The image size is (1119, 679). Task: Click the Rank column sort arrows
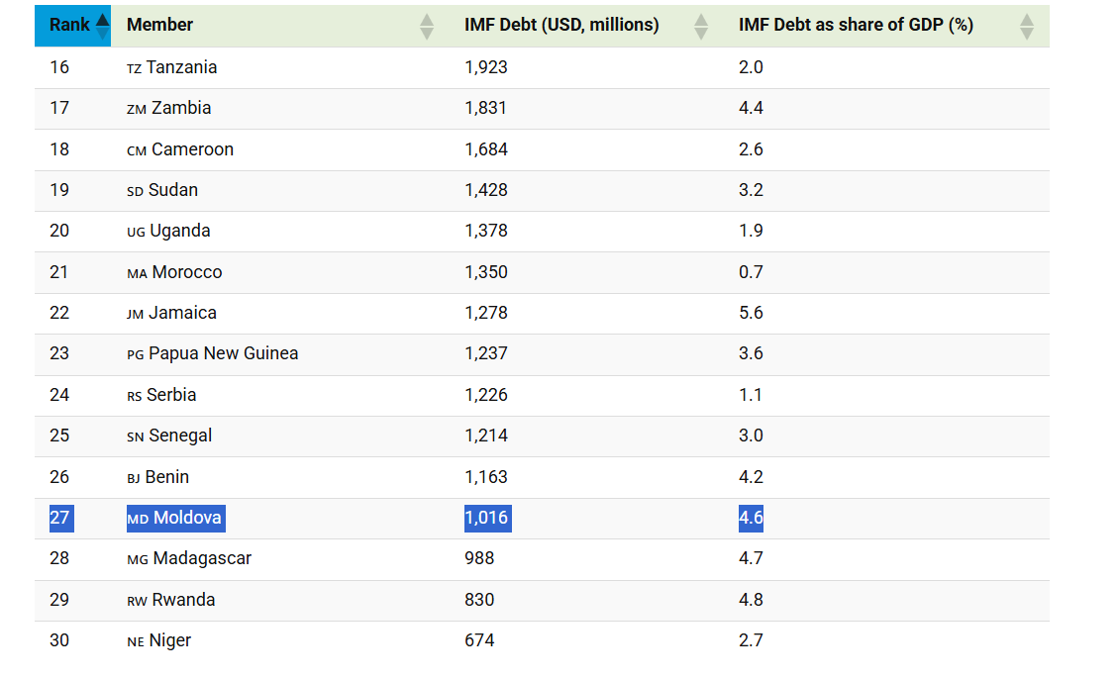[102, 27]
